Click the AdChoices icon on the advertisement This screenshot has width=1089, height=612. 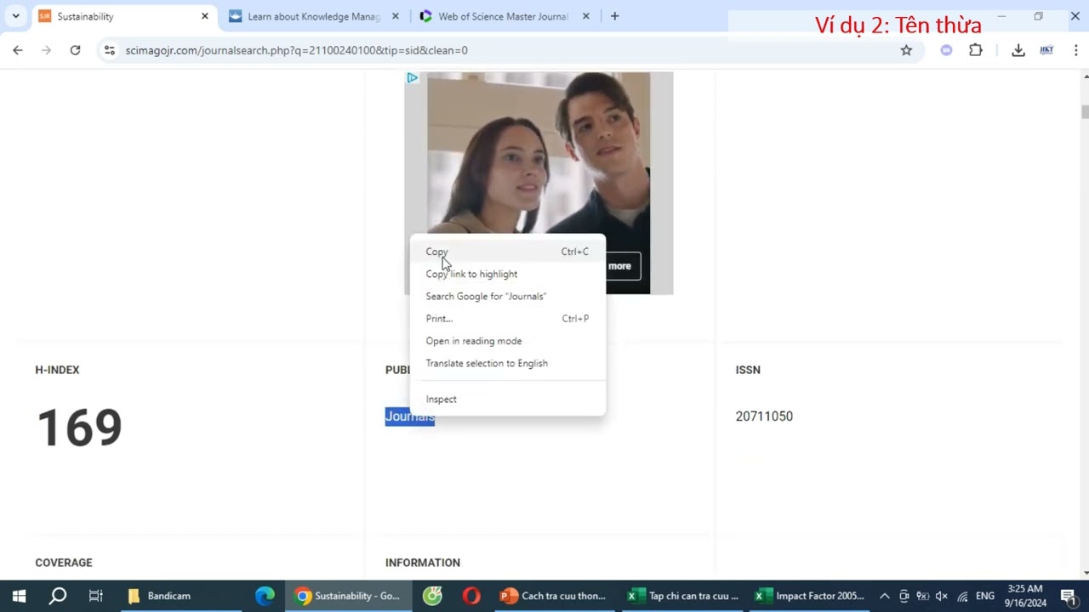(x=412, y=78)
